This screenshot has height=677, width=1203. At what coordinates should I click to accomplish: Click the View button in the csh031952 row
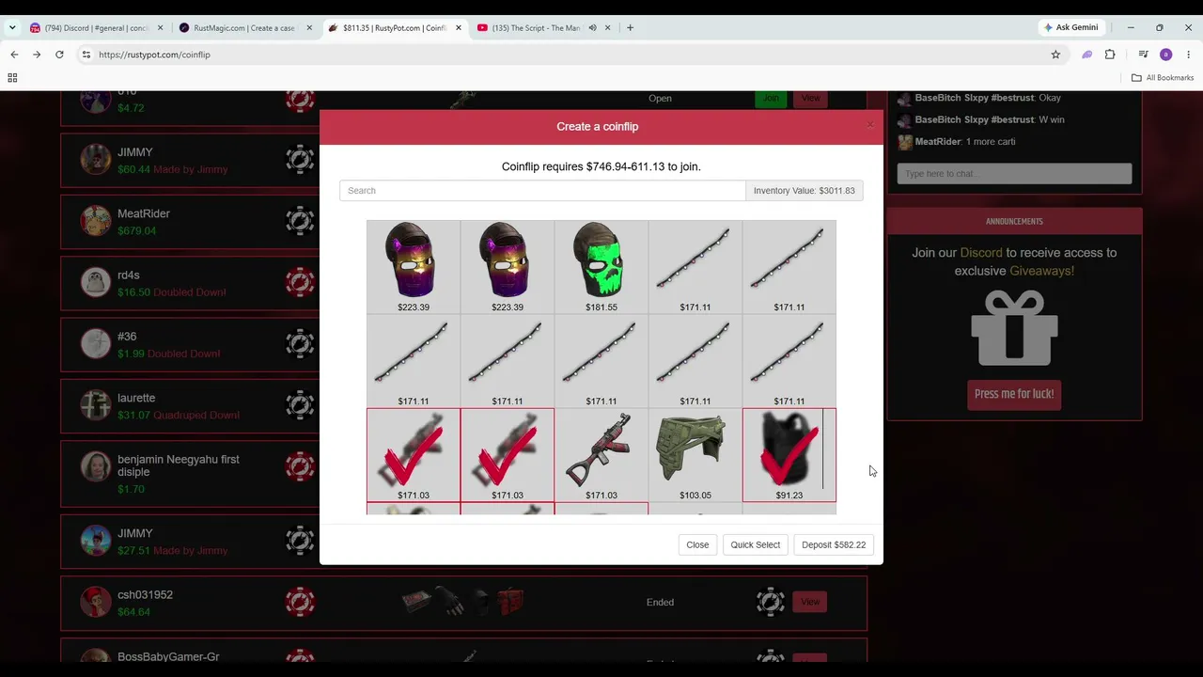(x=810, y=602)
